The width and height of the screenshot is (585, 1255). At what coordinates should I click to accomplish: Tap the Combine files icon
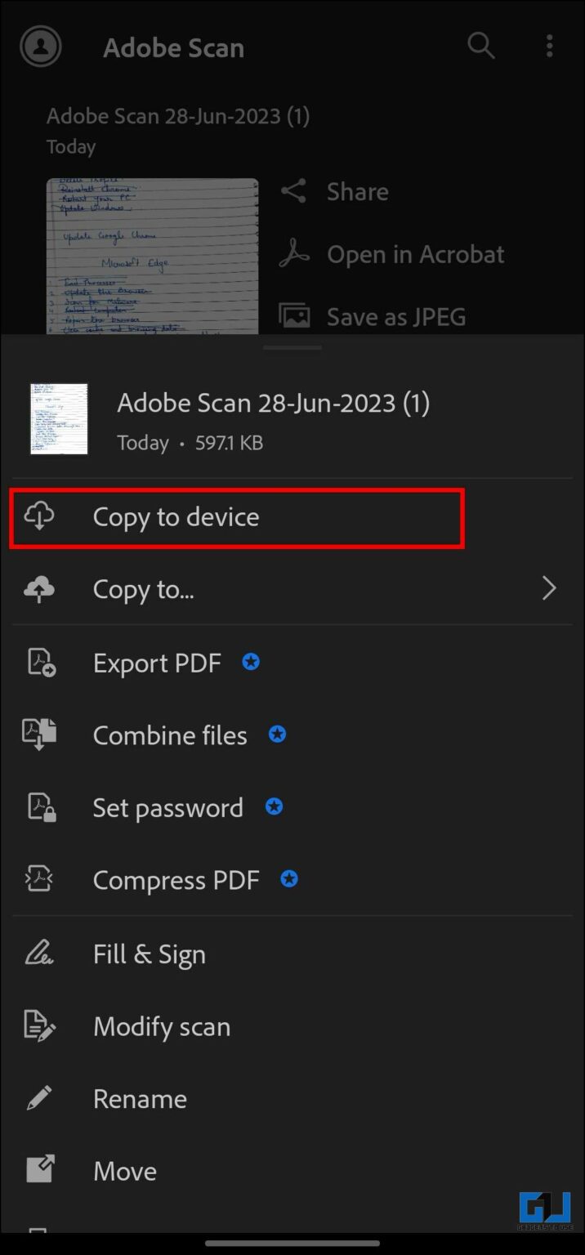(x=39, y=735)
